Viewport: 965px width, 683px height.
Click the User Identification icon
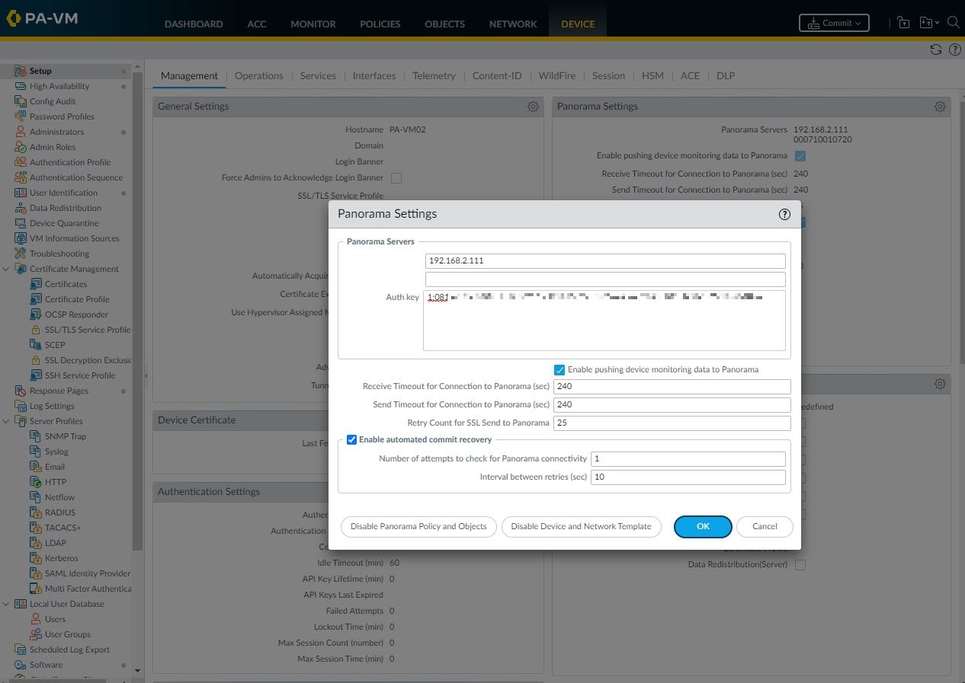(21, 193)
